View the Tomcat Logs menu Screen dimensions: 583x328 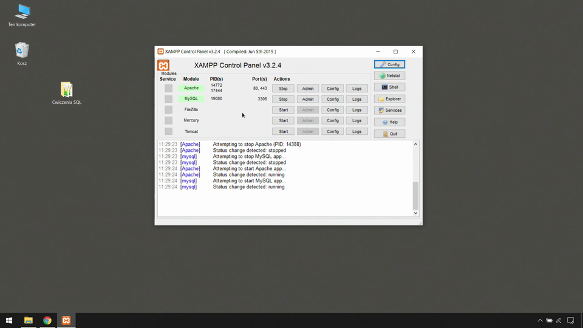click(356, 132)
